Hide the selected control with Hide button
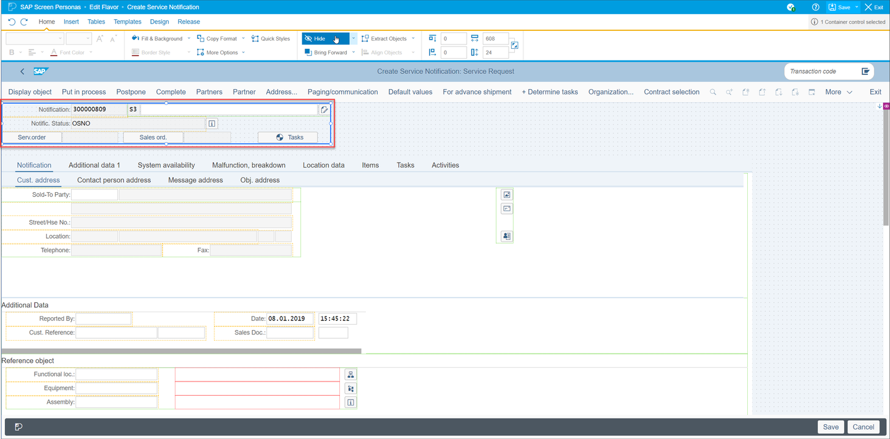 click(326, 38)
